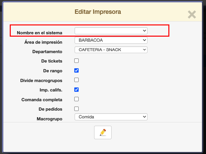Open the Departamento dropdown showing CAFETERIA - SNACK
The height and width of the screenshot is (154, 206).
coord(111,50)
